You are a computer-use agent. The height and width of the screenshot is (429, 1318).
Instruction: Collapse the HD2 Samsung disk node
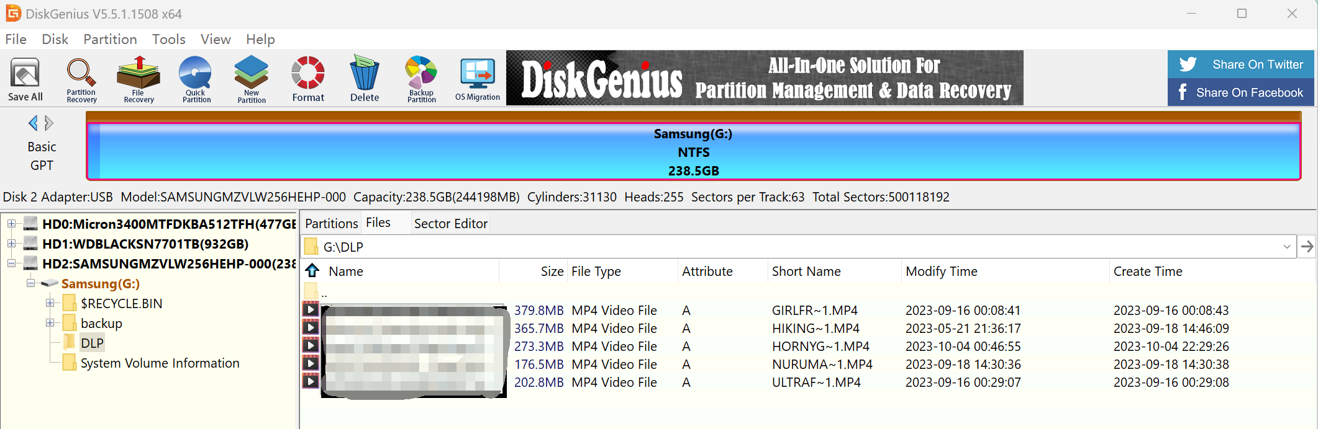[11, 263]
